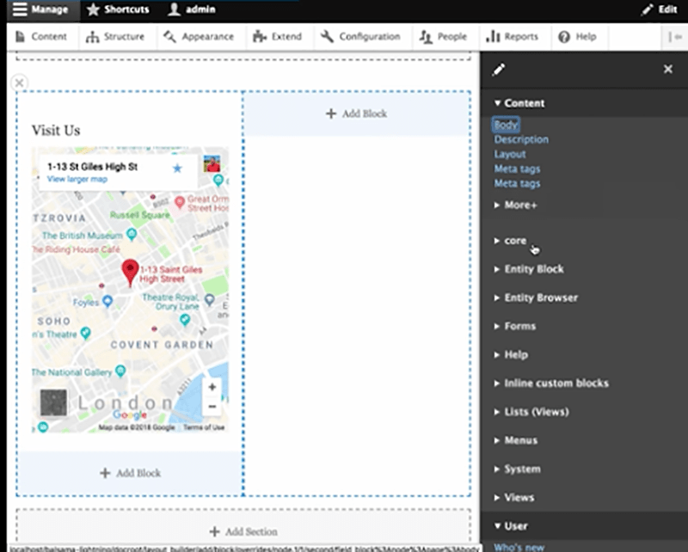Viewport: 688px width, 552px height.
Task: Toggle toolbar orientation button at right
Action: point(673,37)
